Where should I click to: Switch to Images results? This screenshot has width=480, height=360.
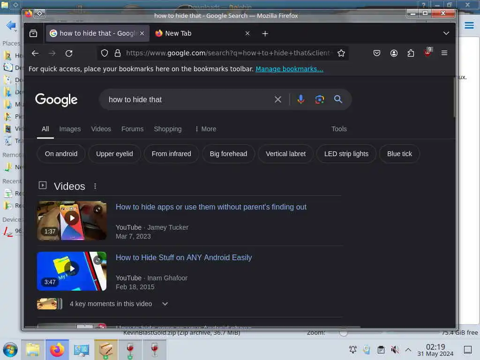(x=70, y=129)
